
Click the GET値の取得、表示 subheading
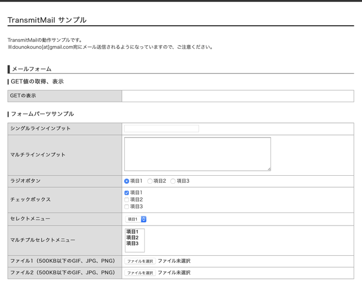(x=37, y=82)
